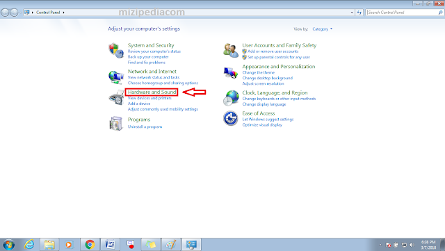The height and width of the screenshot is (251, 445).
Task: Open the Programs category
Action: [139, 120]
